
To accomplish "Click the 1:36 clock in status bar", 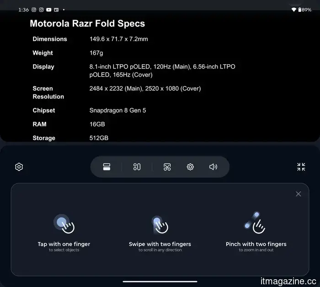I will pos(23,10).
